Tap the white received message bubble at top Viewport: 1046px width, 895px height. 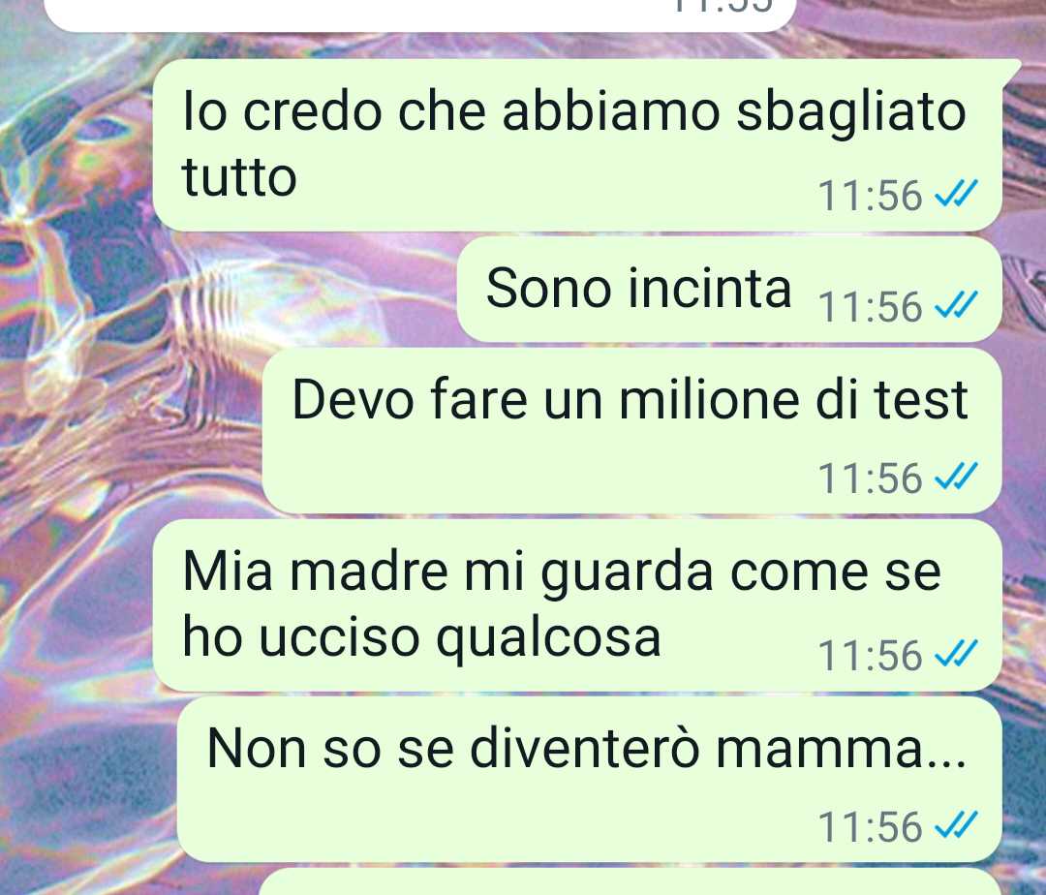[420, 15]
